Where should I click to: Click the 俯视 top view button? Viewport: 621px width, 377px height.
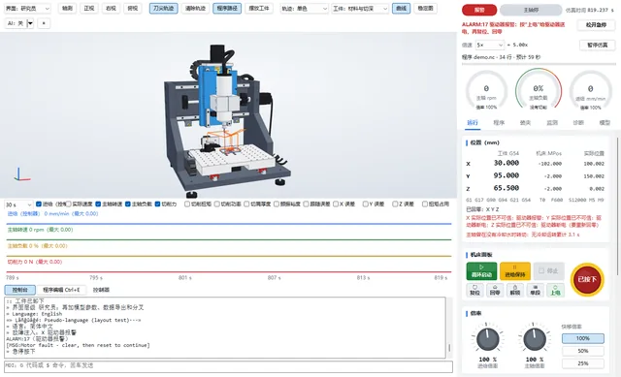click(x=133, y=9)
